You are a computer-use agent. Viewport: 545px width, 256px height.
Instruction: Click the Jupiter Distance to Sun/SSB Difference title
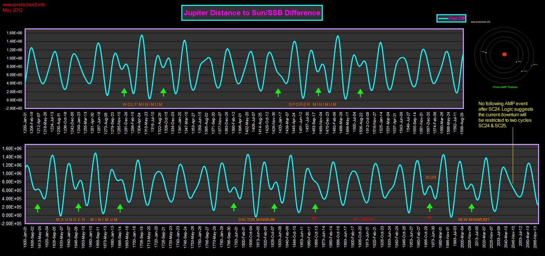[252, 13]
